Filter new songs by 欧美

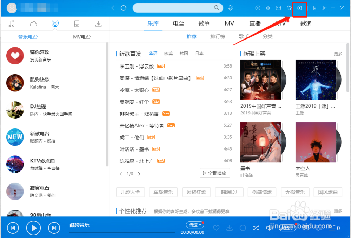click(168, 54)
